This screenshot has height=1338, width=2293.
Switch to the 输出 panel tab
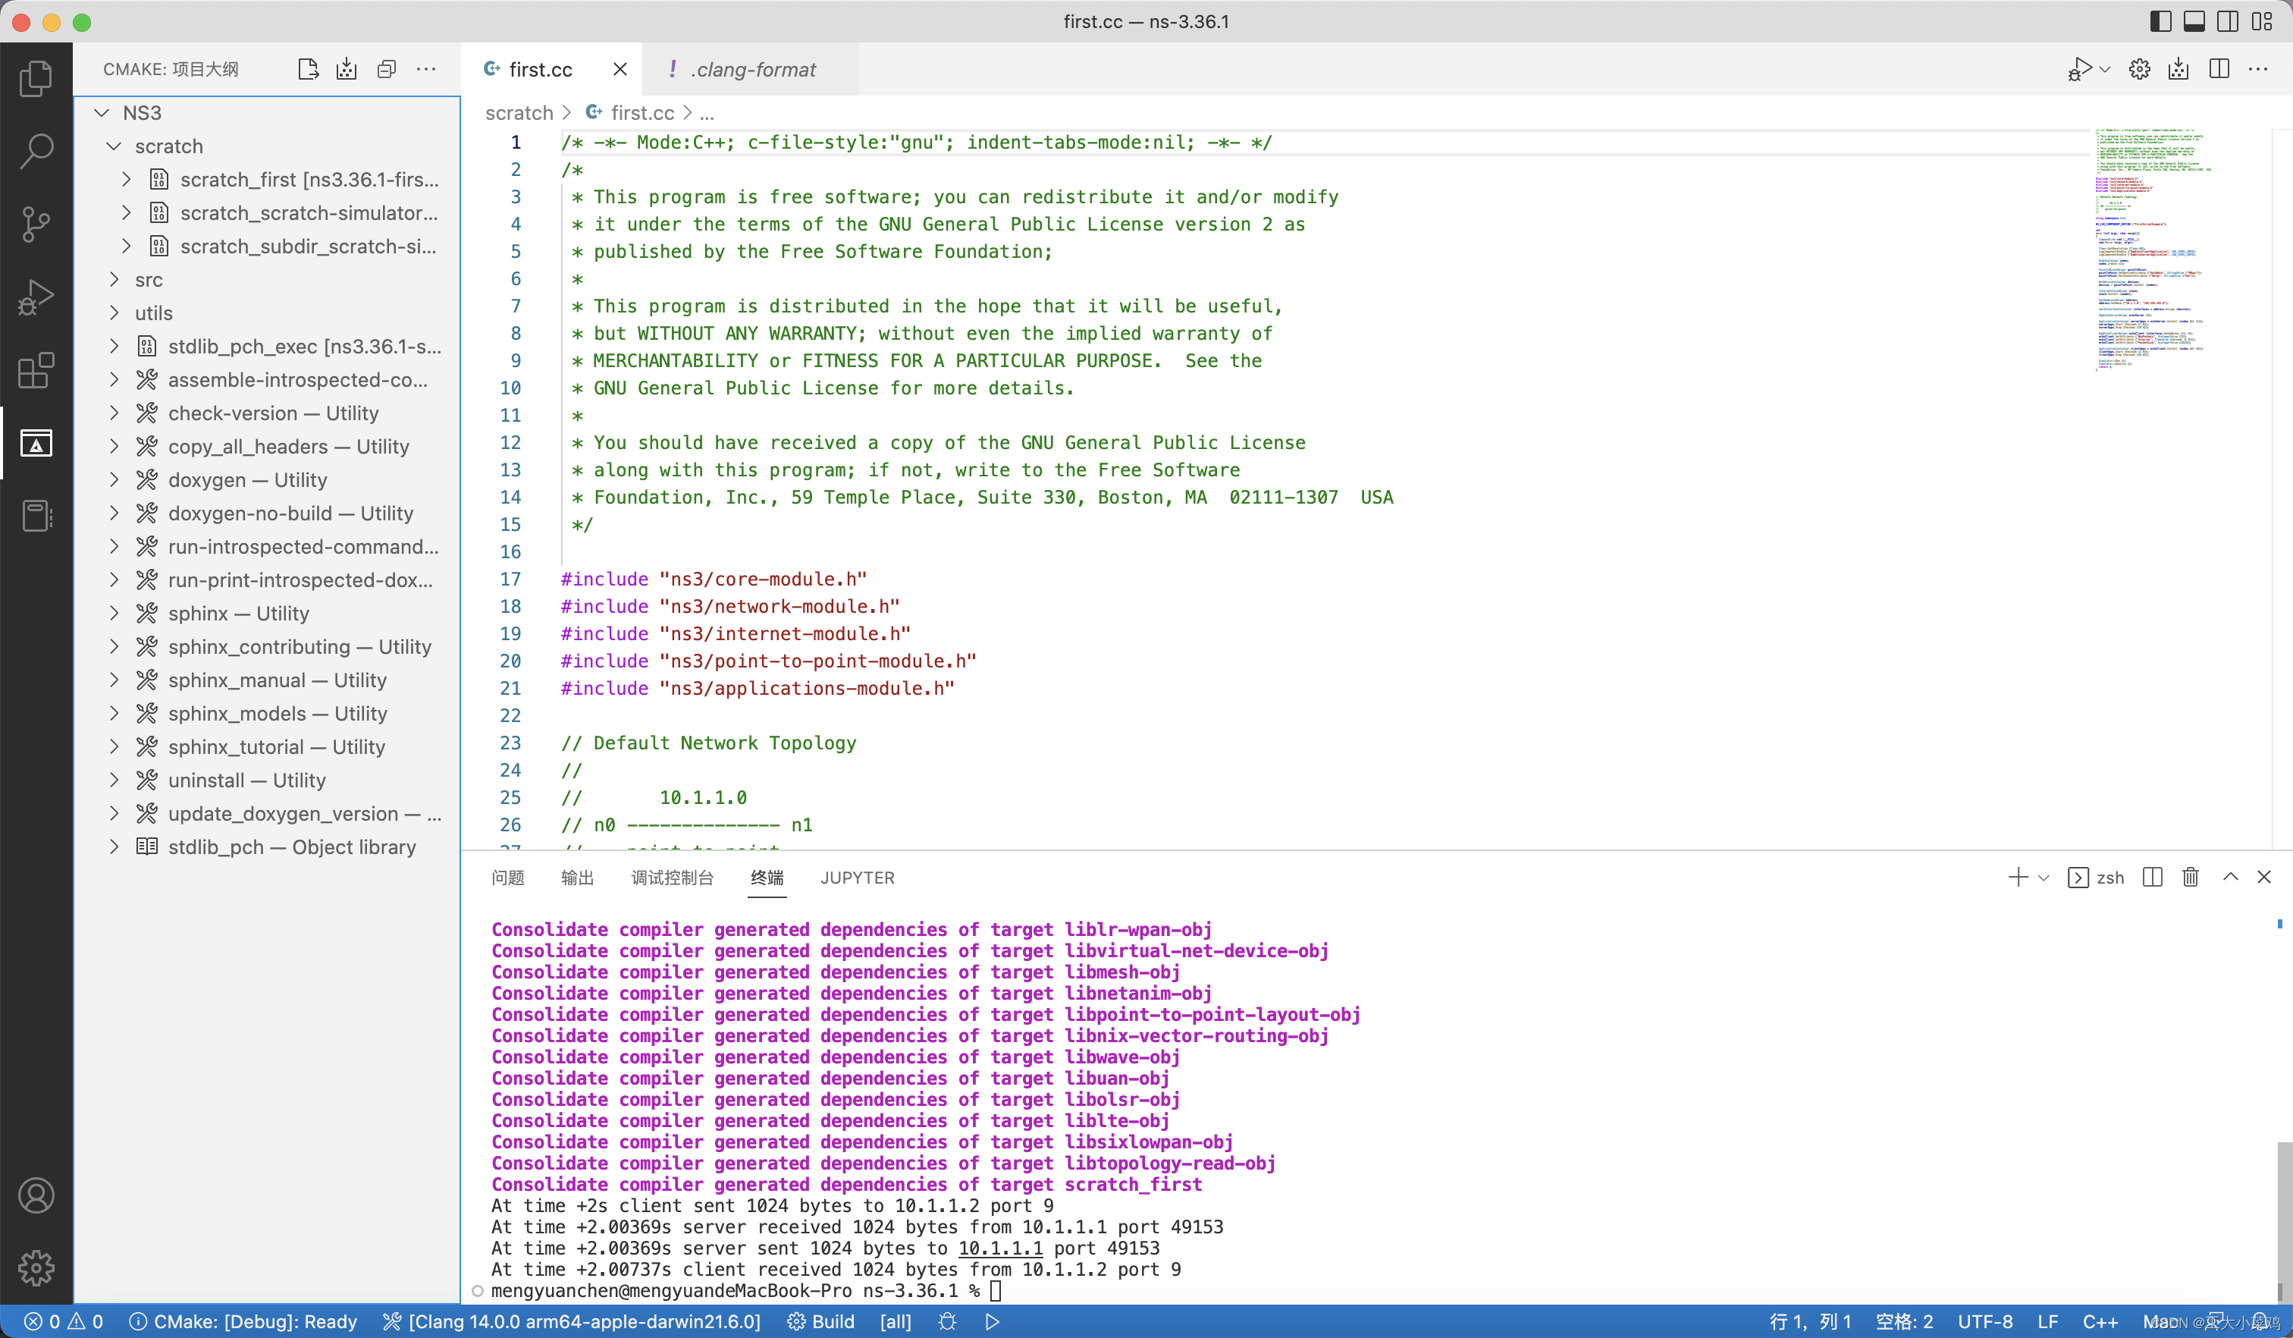click(578, 878)
